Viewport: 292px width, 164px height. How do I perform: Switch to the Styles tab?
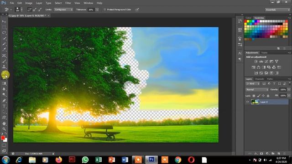[264, 53]
